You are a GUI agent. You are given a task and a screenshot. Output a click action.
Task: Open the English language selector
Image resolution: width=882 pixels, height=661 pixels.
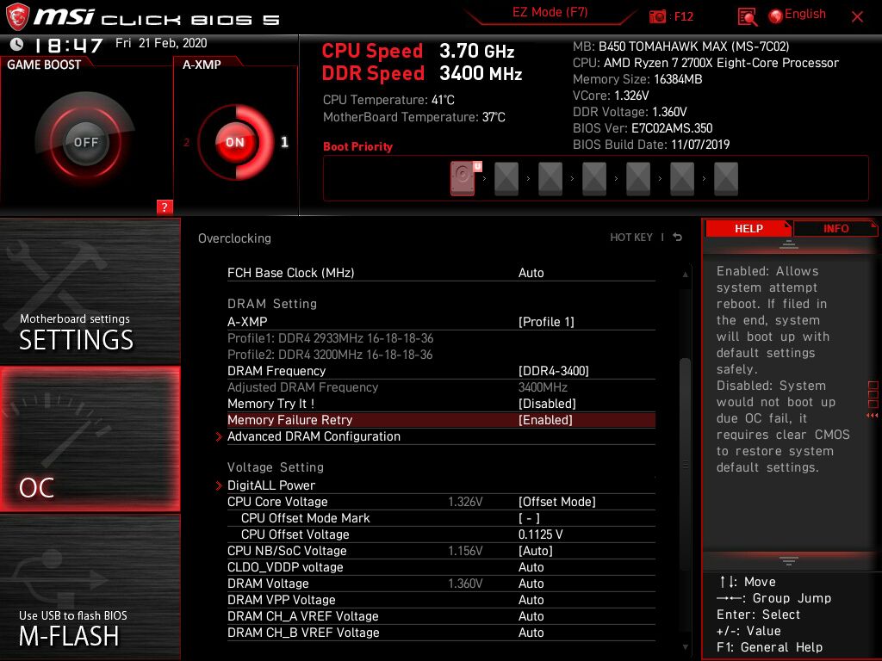(x=805, y=15)
